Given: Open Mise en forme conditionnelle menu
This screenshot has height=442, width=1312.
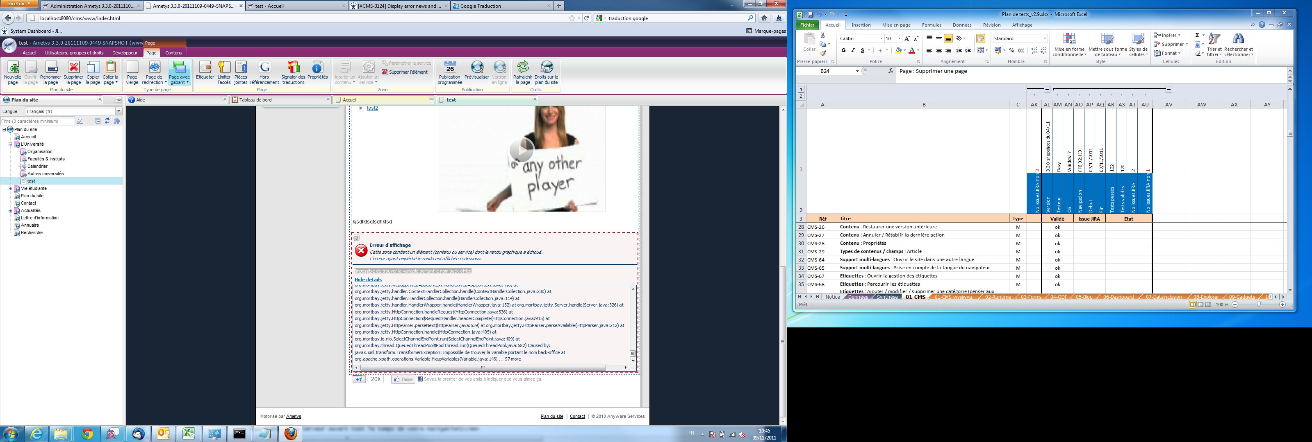Looking at the screenshot, I should (1070, 45).
